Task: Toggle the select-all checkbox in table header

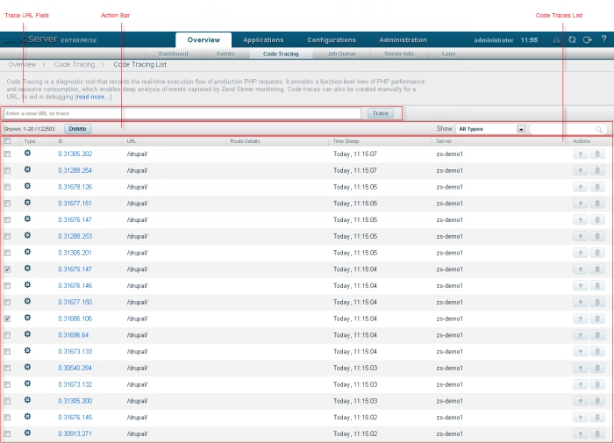Action: 8,141
